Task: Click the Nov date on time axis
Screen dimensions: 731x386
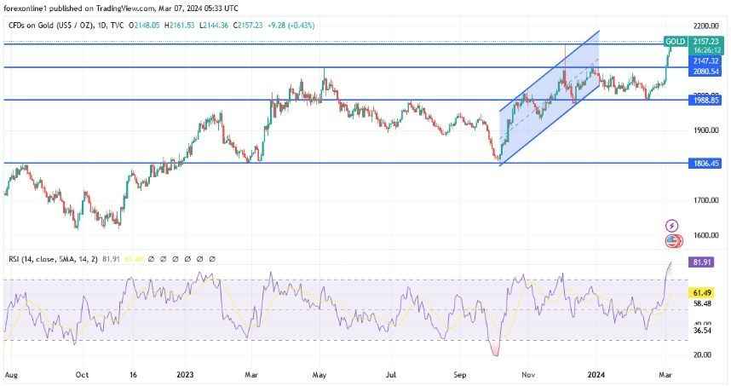Action: coord(527,375)
